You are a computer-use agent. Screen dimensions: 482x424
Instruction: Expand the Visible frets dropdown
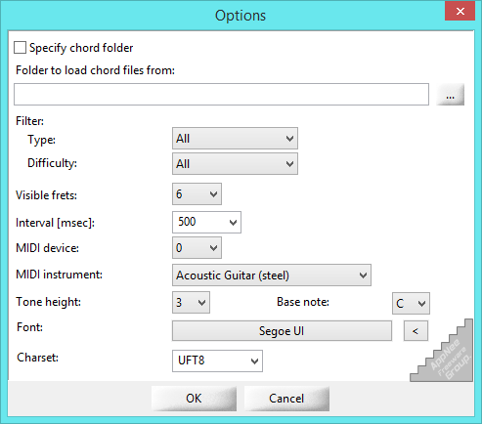point(197,194)
